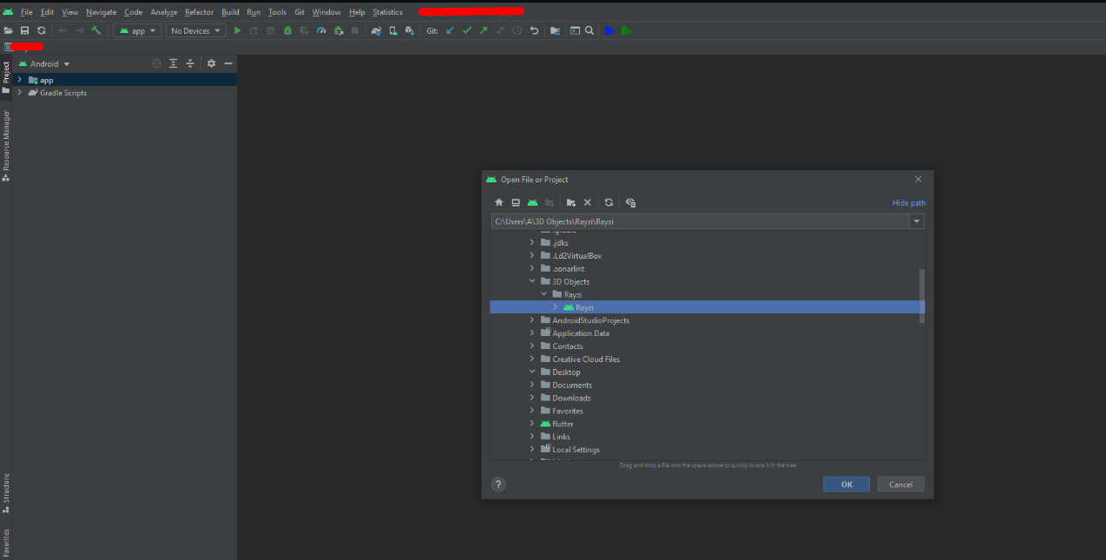Toggle show hidden files and directories
The width and height of the screenshot is (1106, 560).
coord(630,202)
